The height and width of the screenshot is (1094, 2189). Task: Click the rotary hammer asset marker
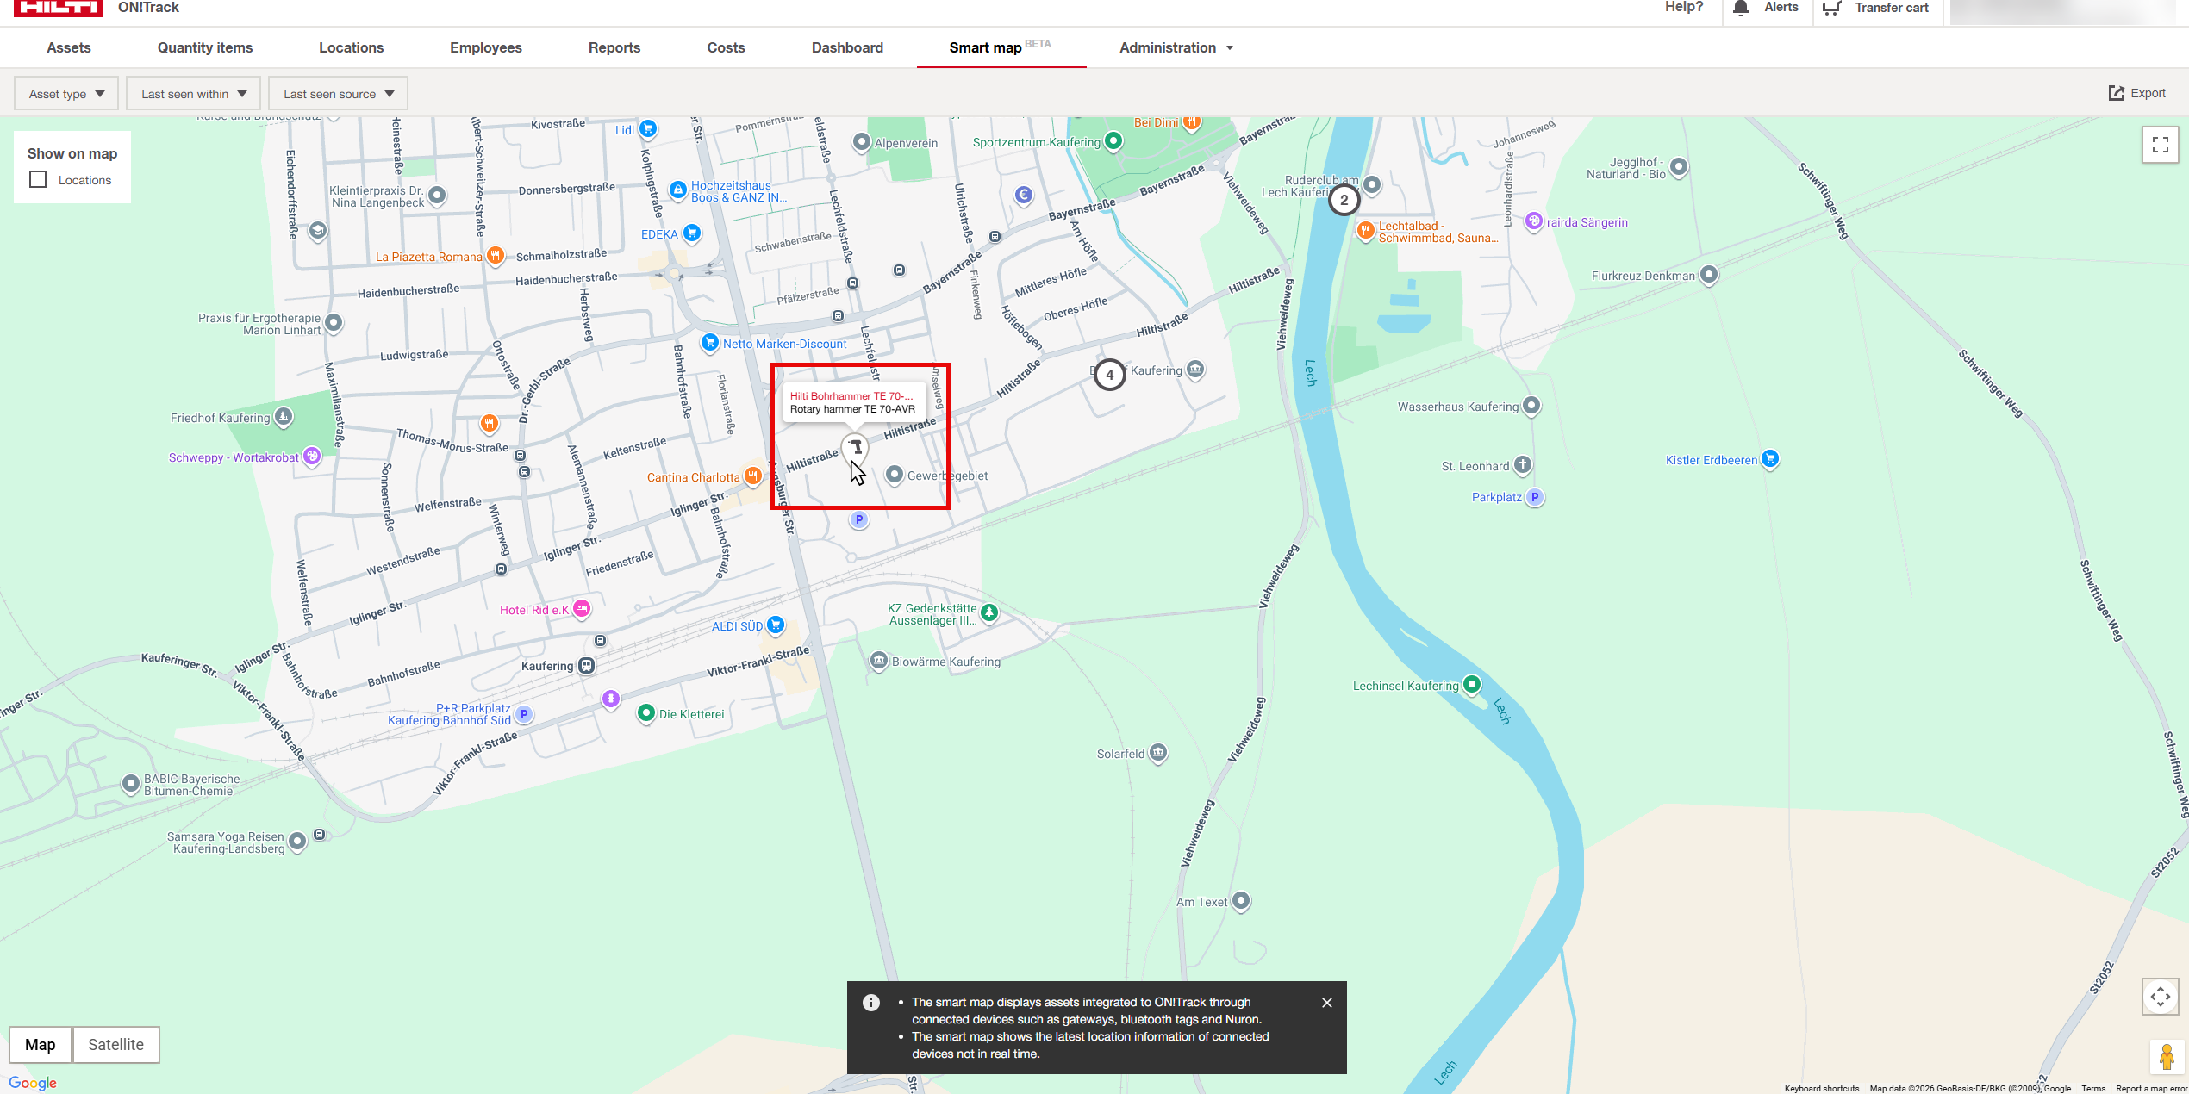coord(855,447)
